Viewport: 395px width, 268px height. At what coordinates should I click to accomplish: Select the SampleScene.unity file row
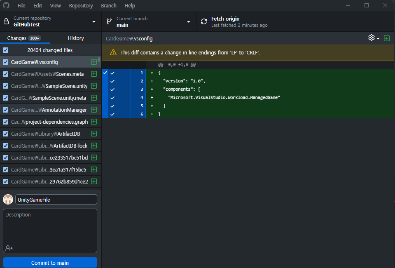[x=51, y=86]
